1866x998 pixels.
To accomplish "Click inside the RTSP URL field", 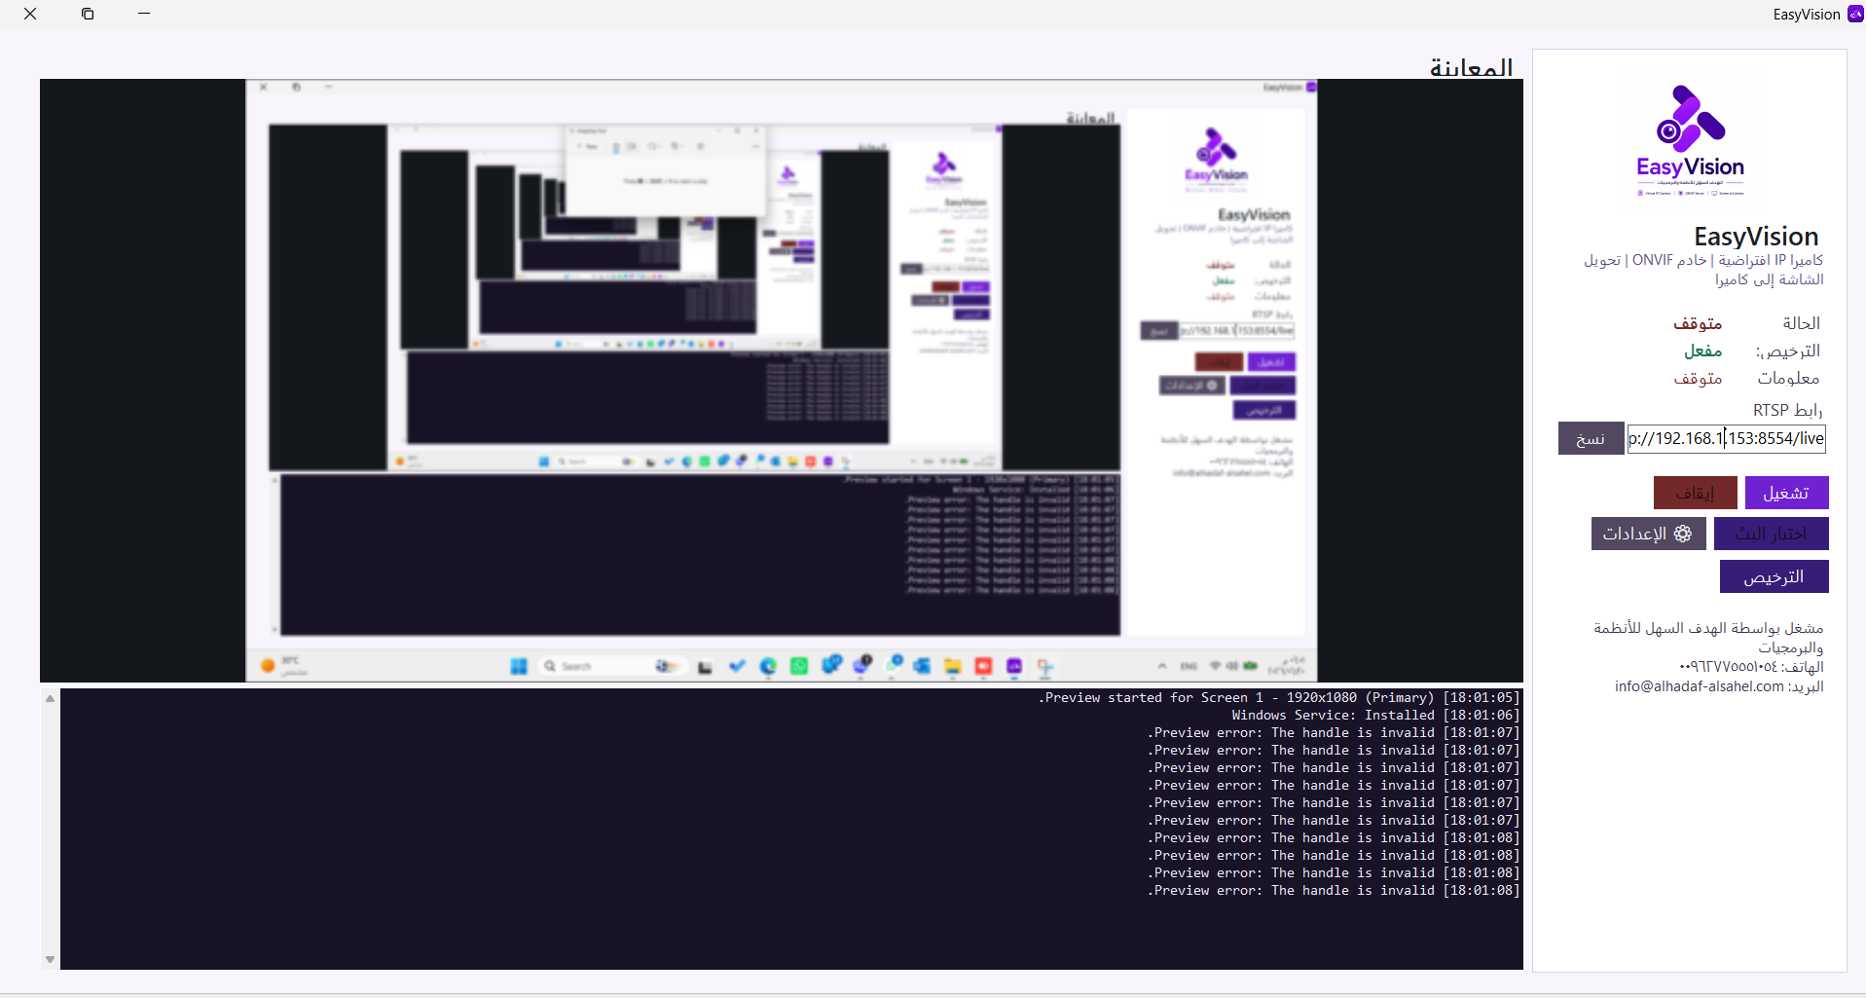I will pyautogui.click(x=1727, y=438).
